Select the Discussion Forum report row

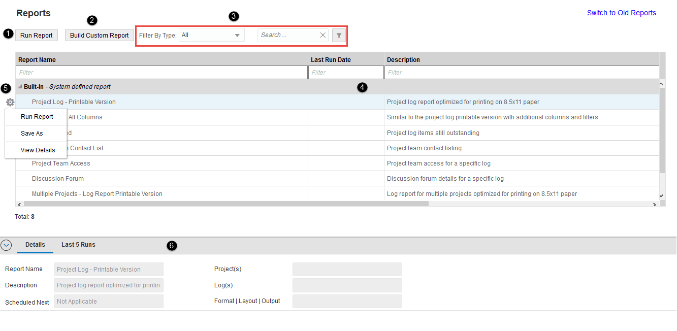(57, 178)
